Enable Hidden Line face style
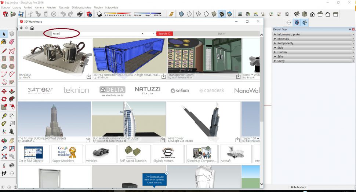This screenshot has height=192, width=356. click(206, 14)
